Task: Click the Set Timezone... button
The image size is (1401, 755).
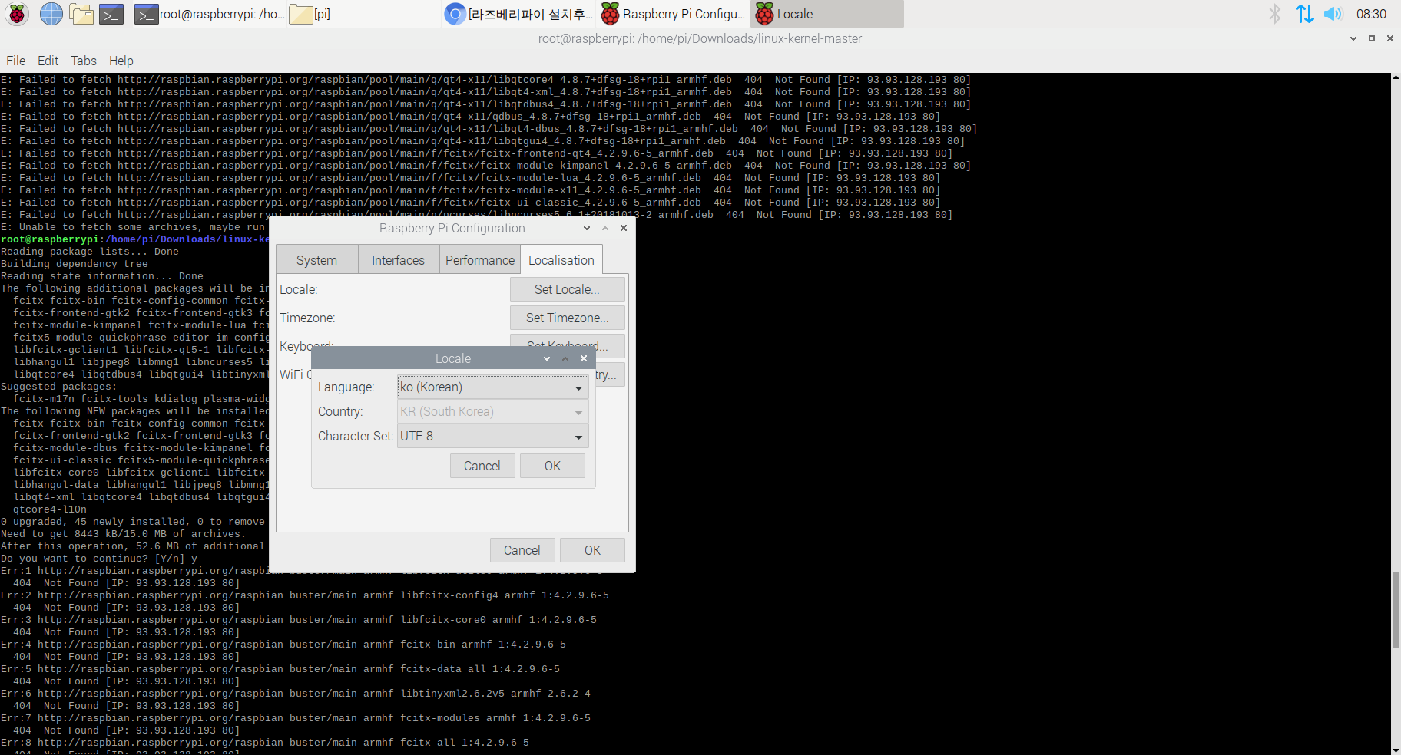Action: 567,318
